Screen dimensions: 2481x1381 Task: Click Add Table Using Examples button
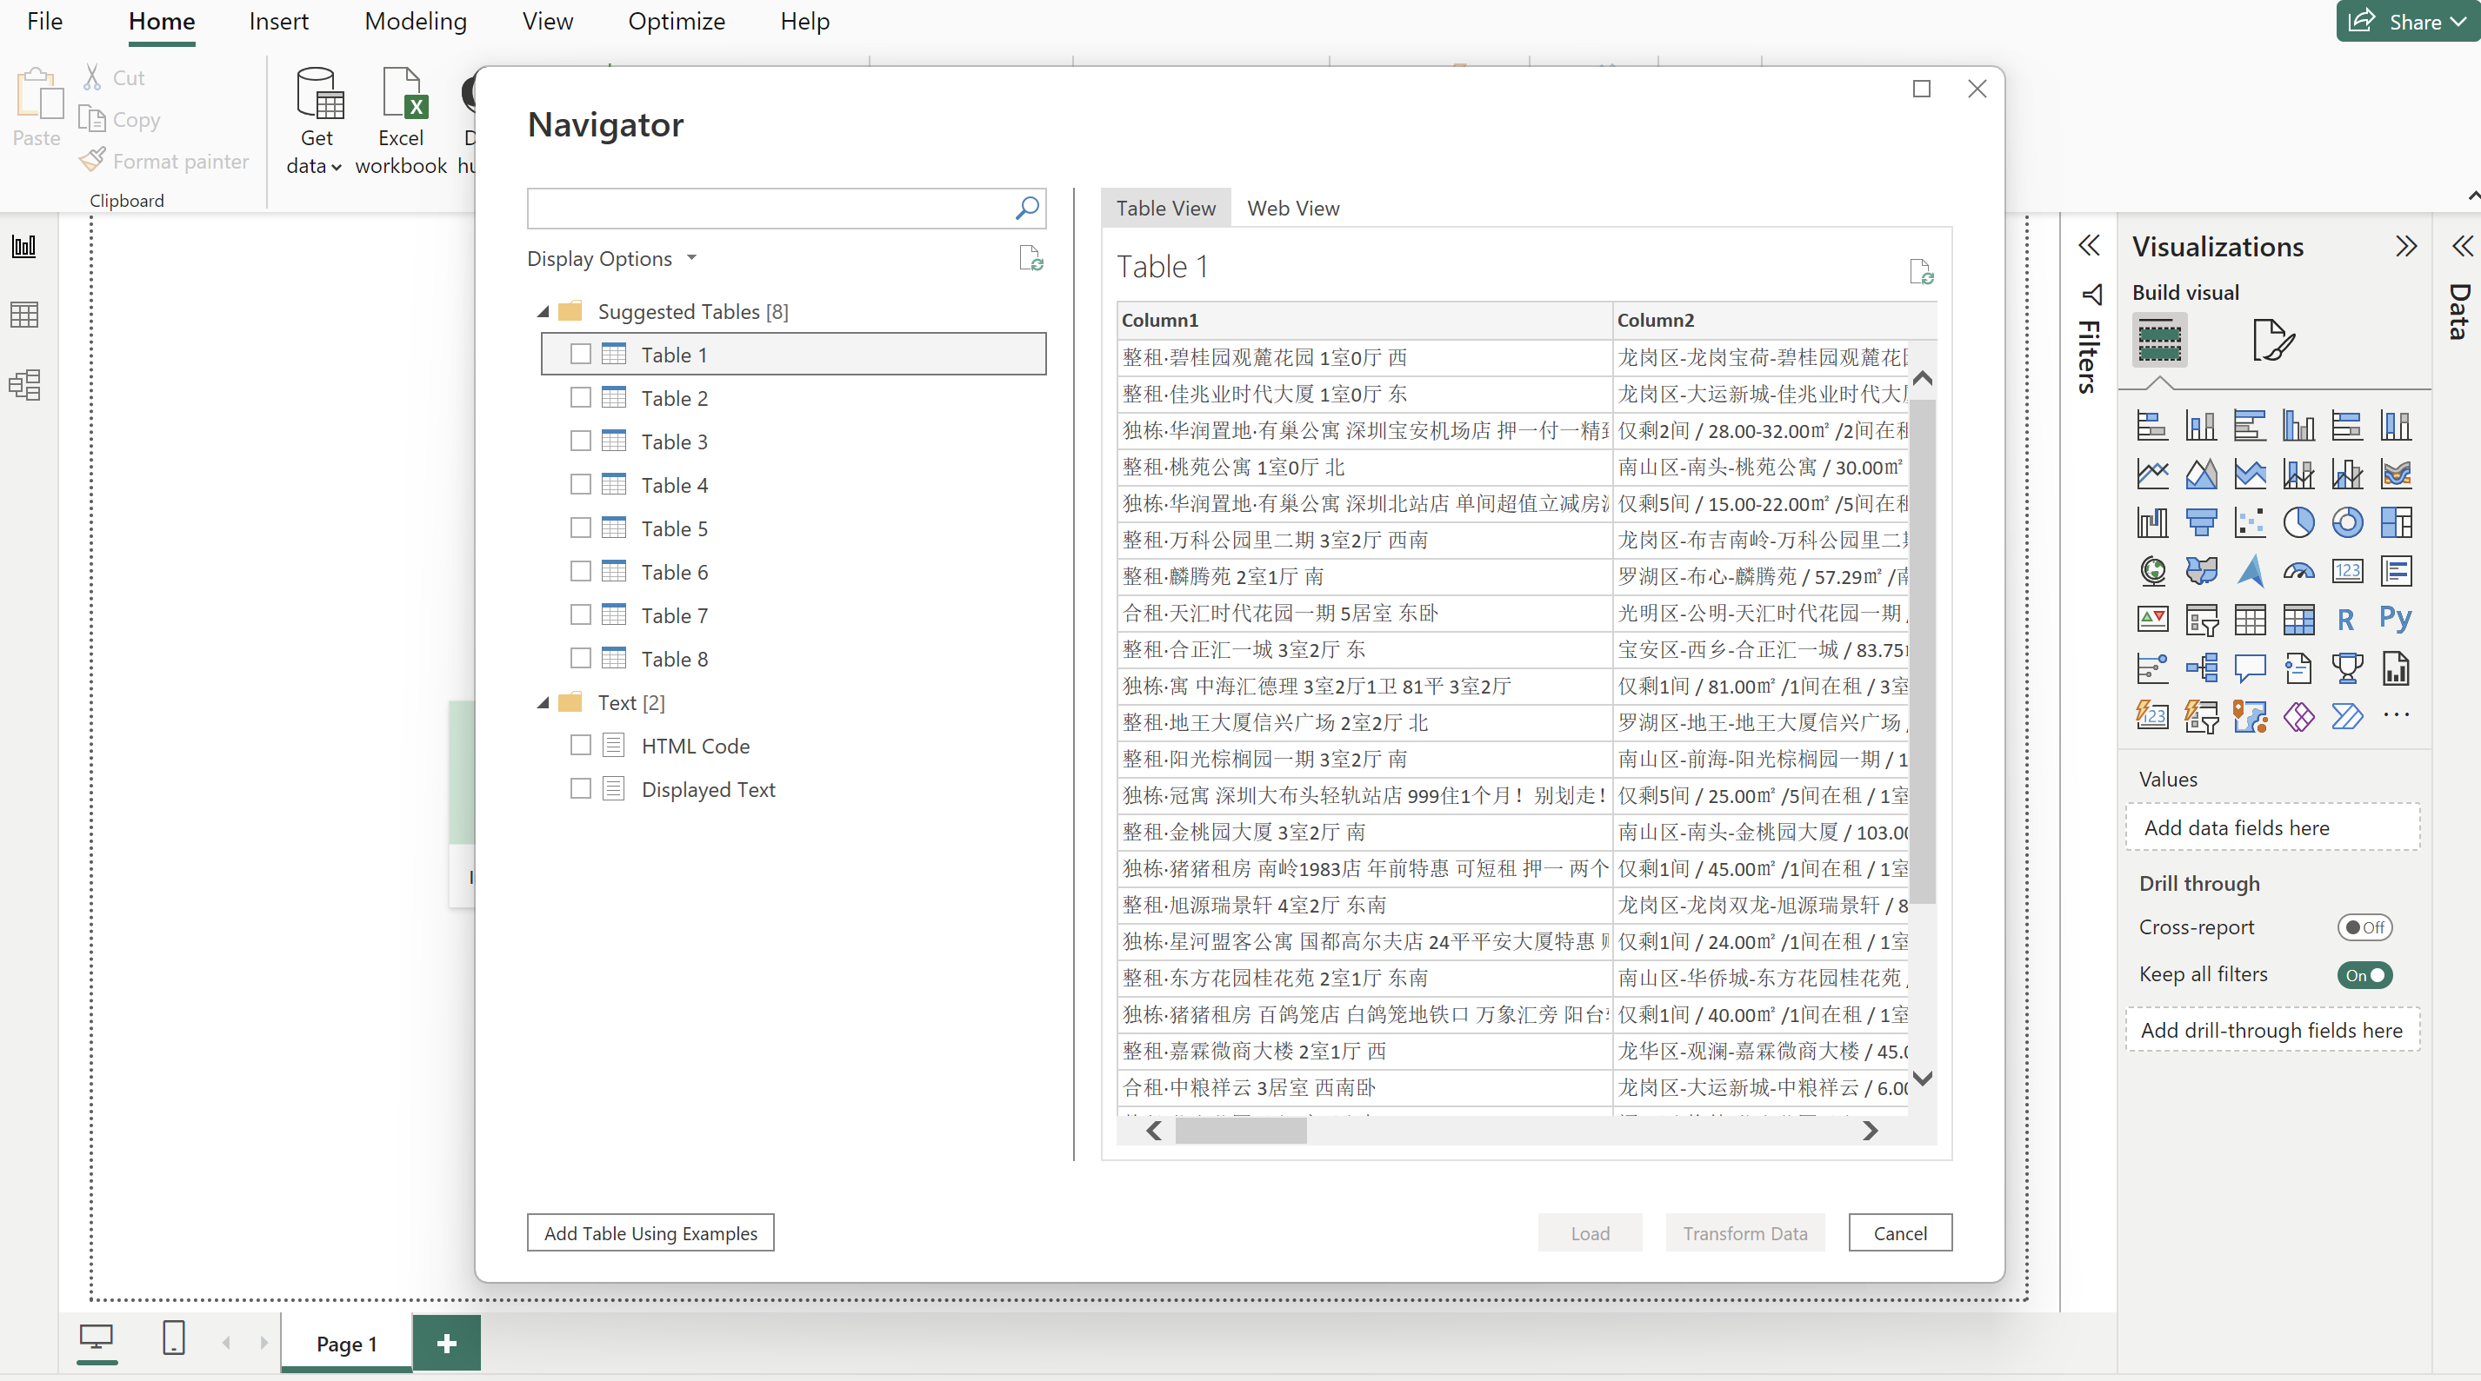coord(650,1232)
